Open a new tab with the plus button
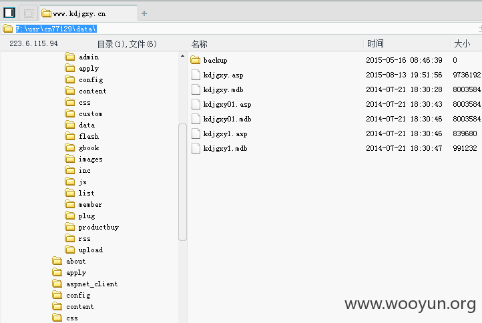The height and width of the screenshot is (323, 482). coord(144,13)
